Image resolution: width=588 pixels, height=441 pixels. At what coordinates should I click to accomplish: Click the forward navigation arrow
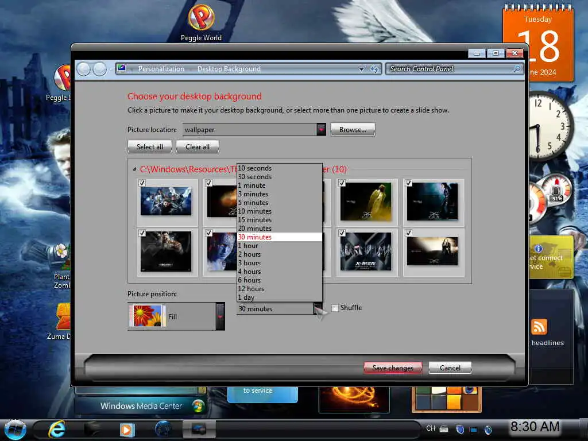(x=99, y=69)
